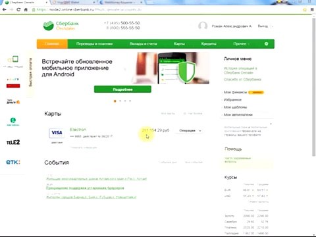The image size is (316, 237).
Task: Bookmark this page with the star icon
Action: pos(305,10)
